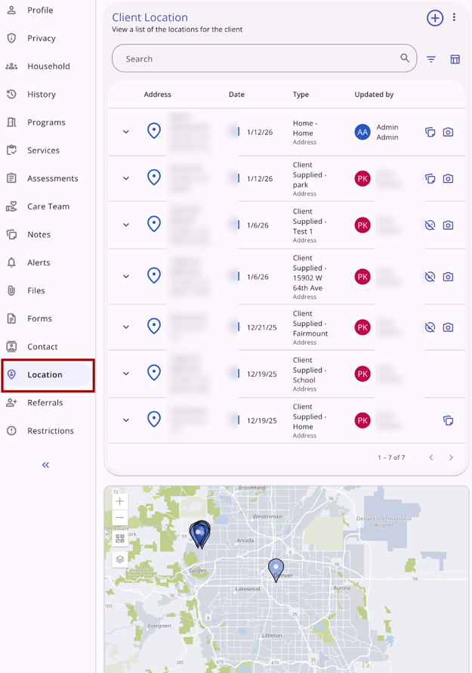Toggle location visibility for 15902 W 64th Ave
This screenshot has height=673, width=472.
[430, 277]
